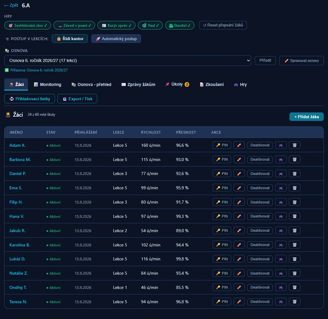The image size is (328, 319).
Task: Open game settings icon for Daniel P.
Action: (x=281, y=174)
